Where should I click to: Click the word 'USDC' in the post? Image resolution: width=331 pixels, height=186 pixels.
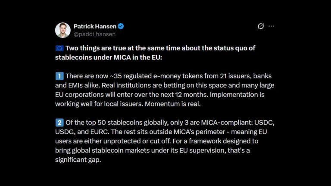264,123
